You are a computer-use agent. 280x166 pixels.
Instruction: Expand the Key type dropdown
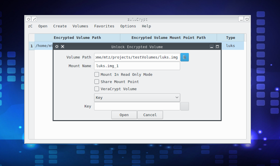click(137, 97)
